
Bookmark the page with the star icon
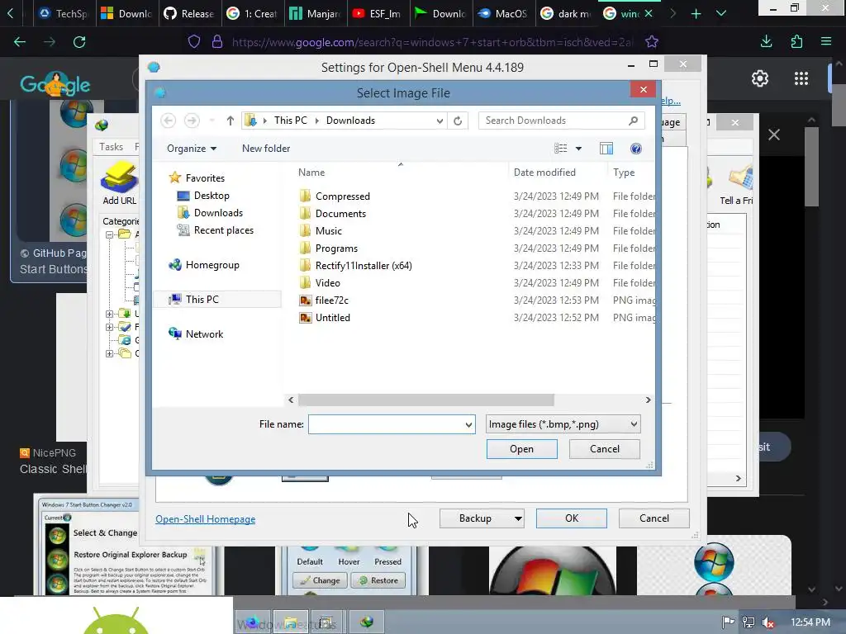tap(651, 42)
